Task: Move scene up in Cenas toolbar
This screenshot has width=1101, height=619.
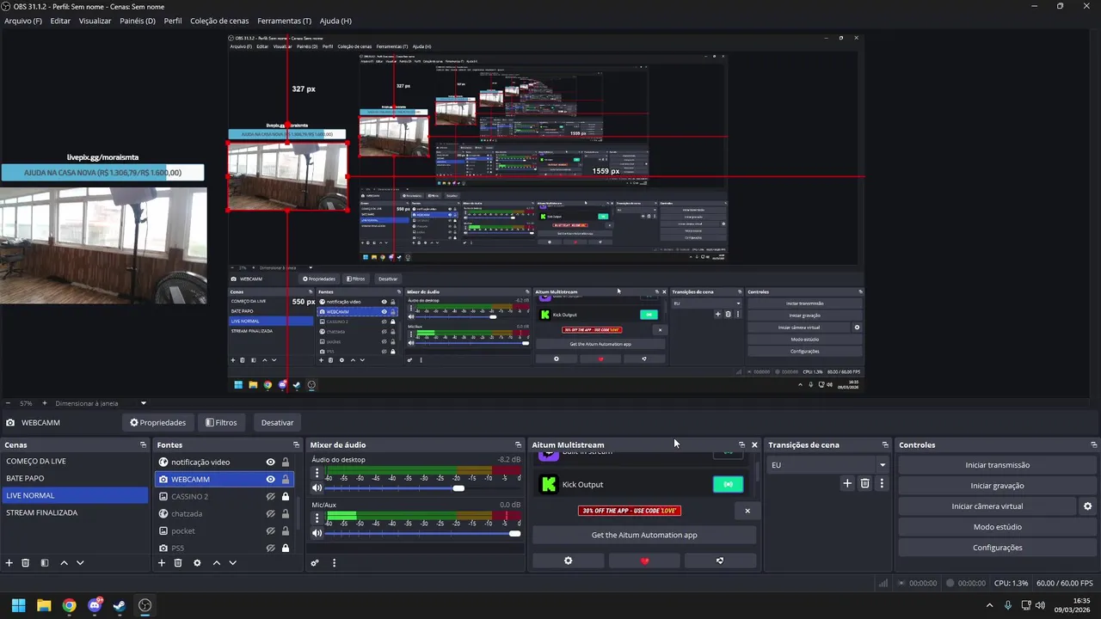Action: tap(64, 563)
